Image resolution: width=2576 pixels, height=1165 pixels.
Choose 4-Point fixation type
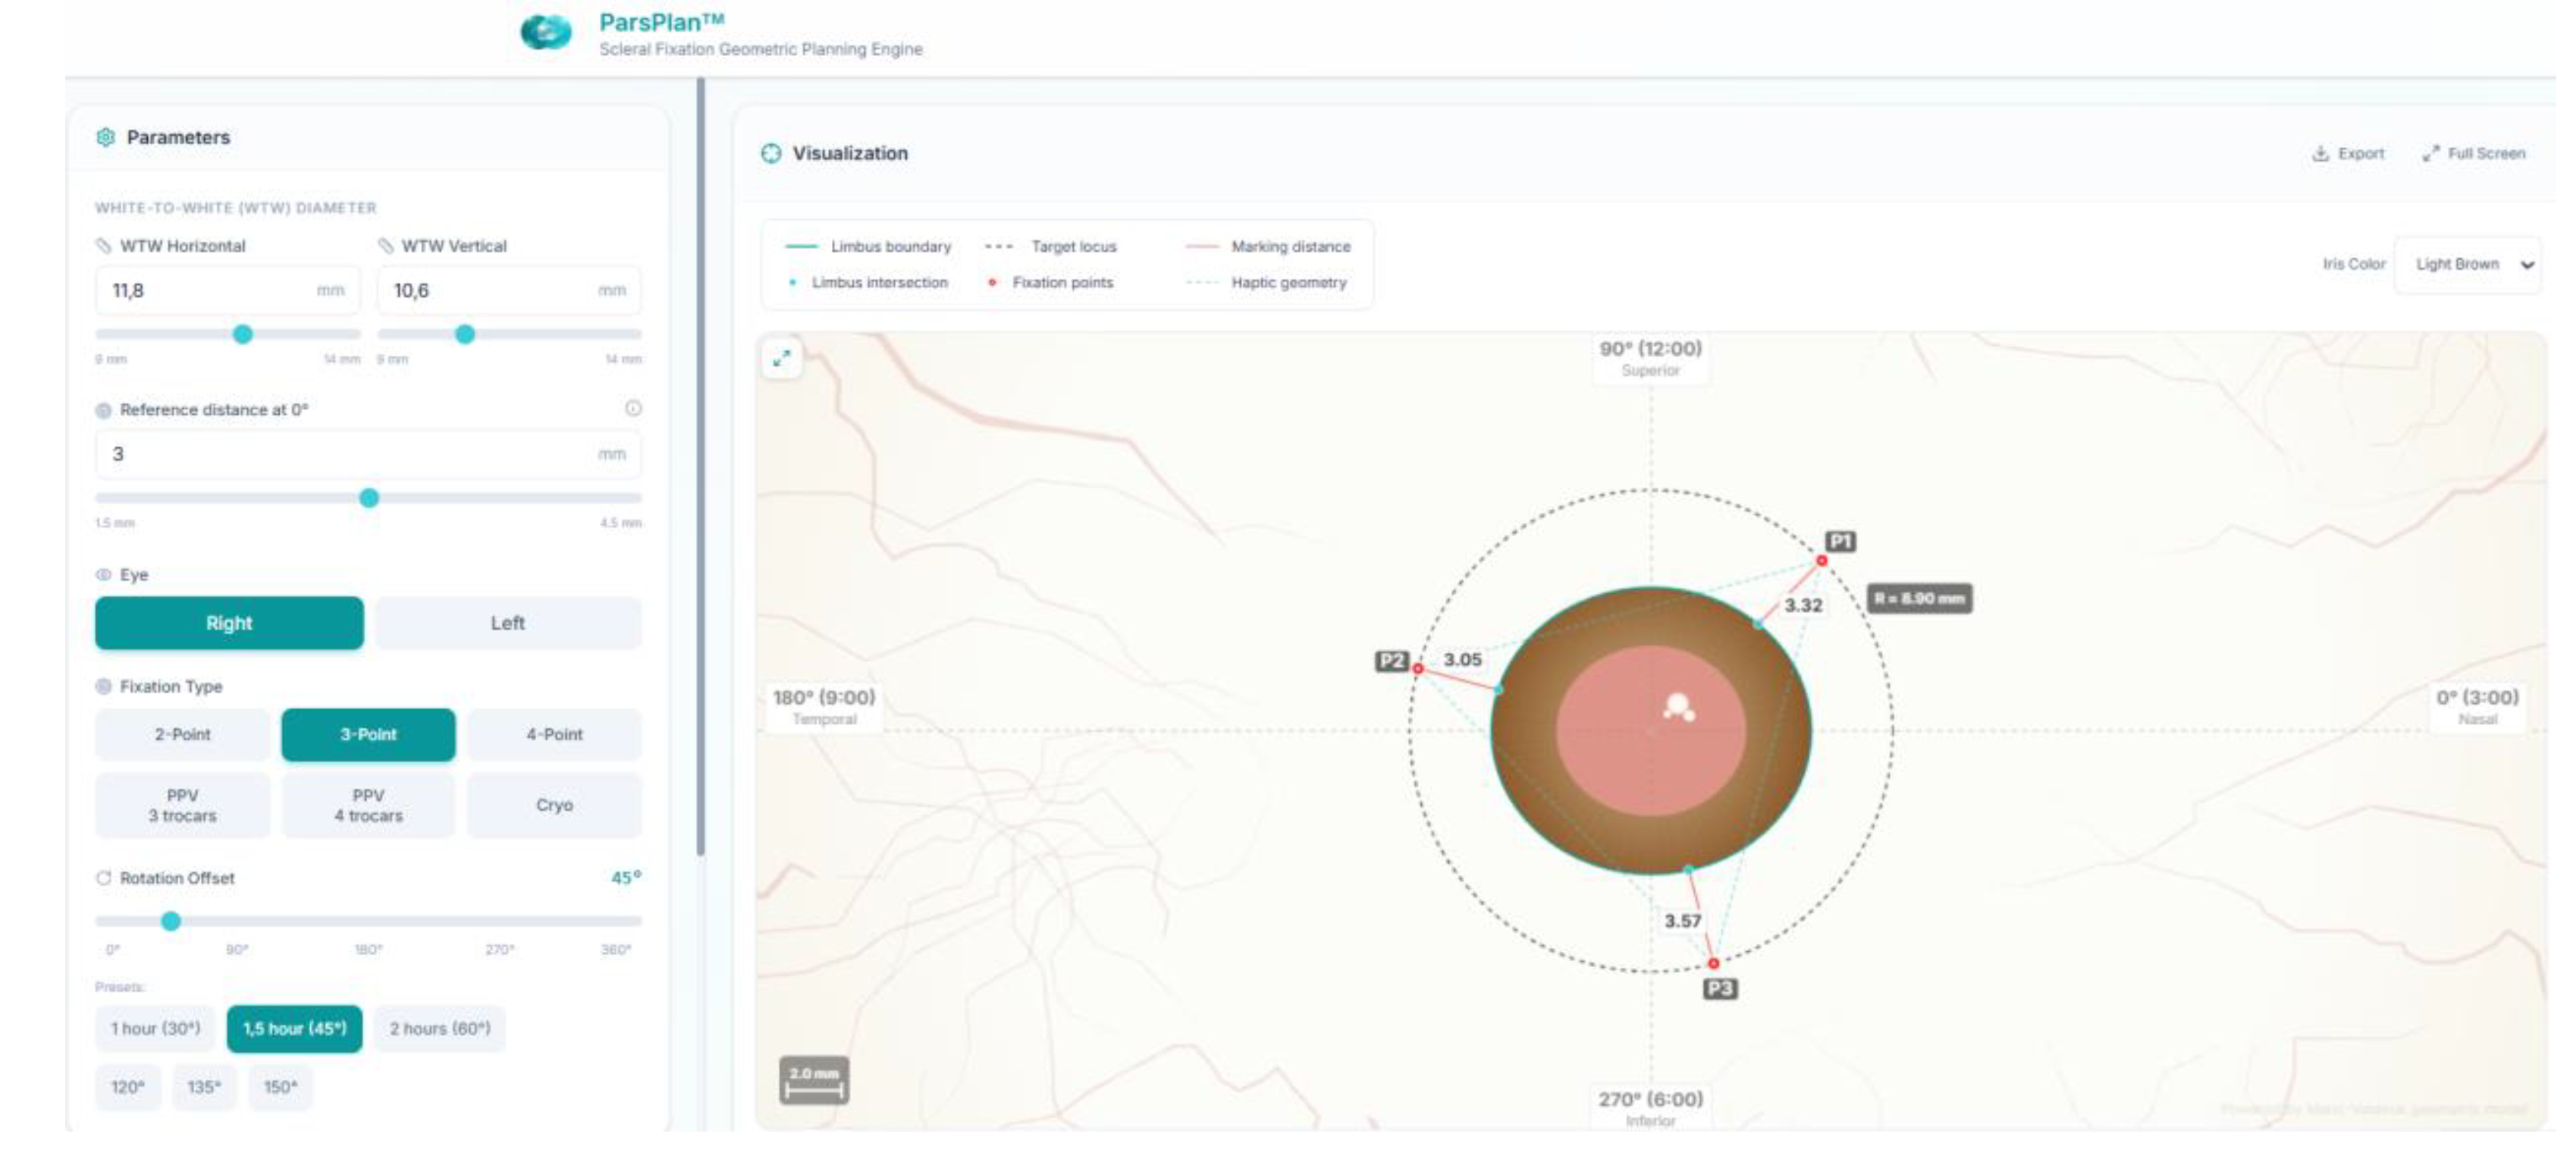(x=554, y=735)
